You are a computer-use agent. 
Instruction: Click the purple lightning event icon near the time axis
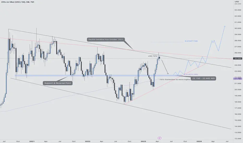159,138
